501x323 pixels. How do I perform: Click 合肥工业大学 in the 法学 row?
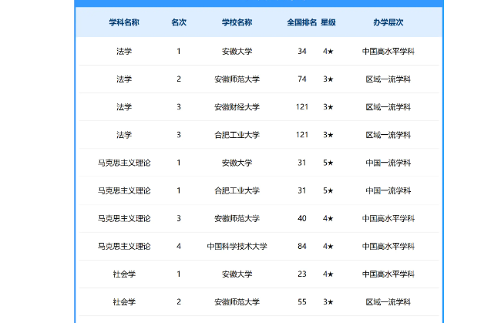(237, 135)
